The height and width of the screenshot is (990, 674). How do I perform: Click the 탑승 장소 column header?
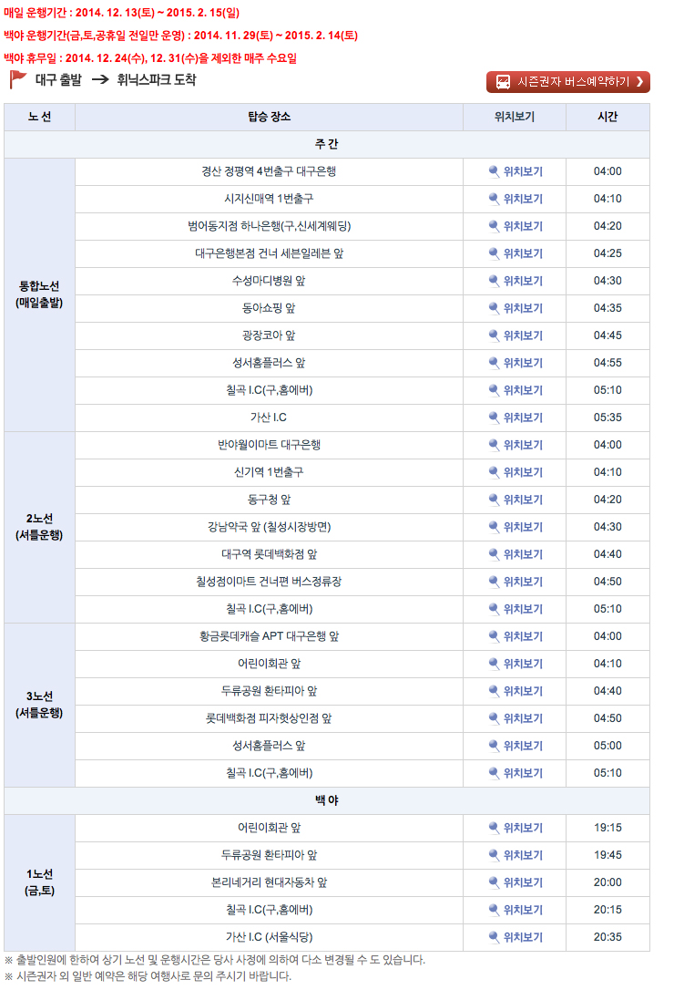coord(269,117)
